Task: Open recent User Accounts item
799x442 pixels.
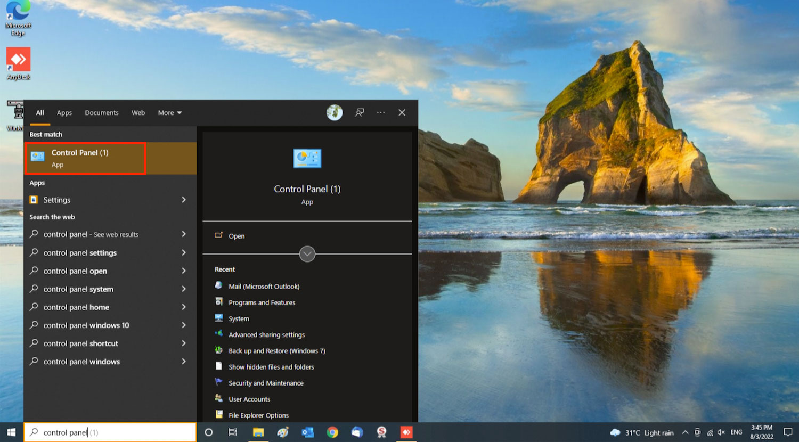Action: coord(249,399)
